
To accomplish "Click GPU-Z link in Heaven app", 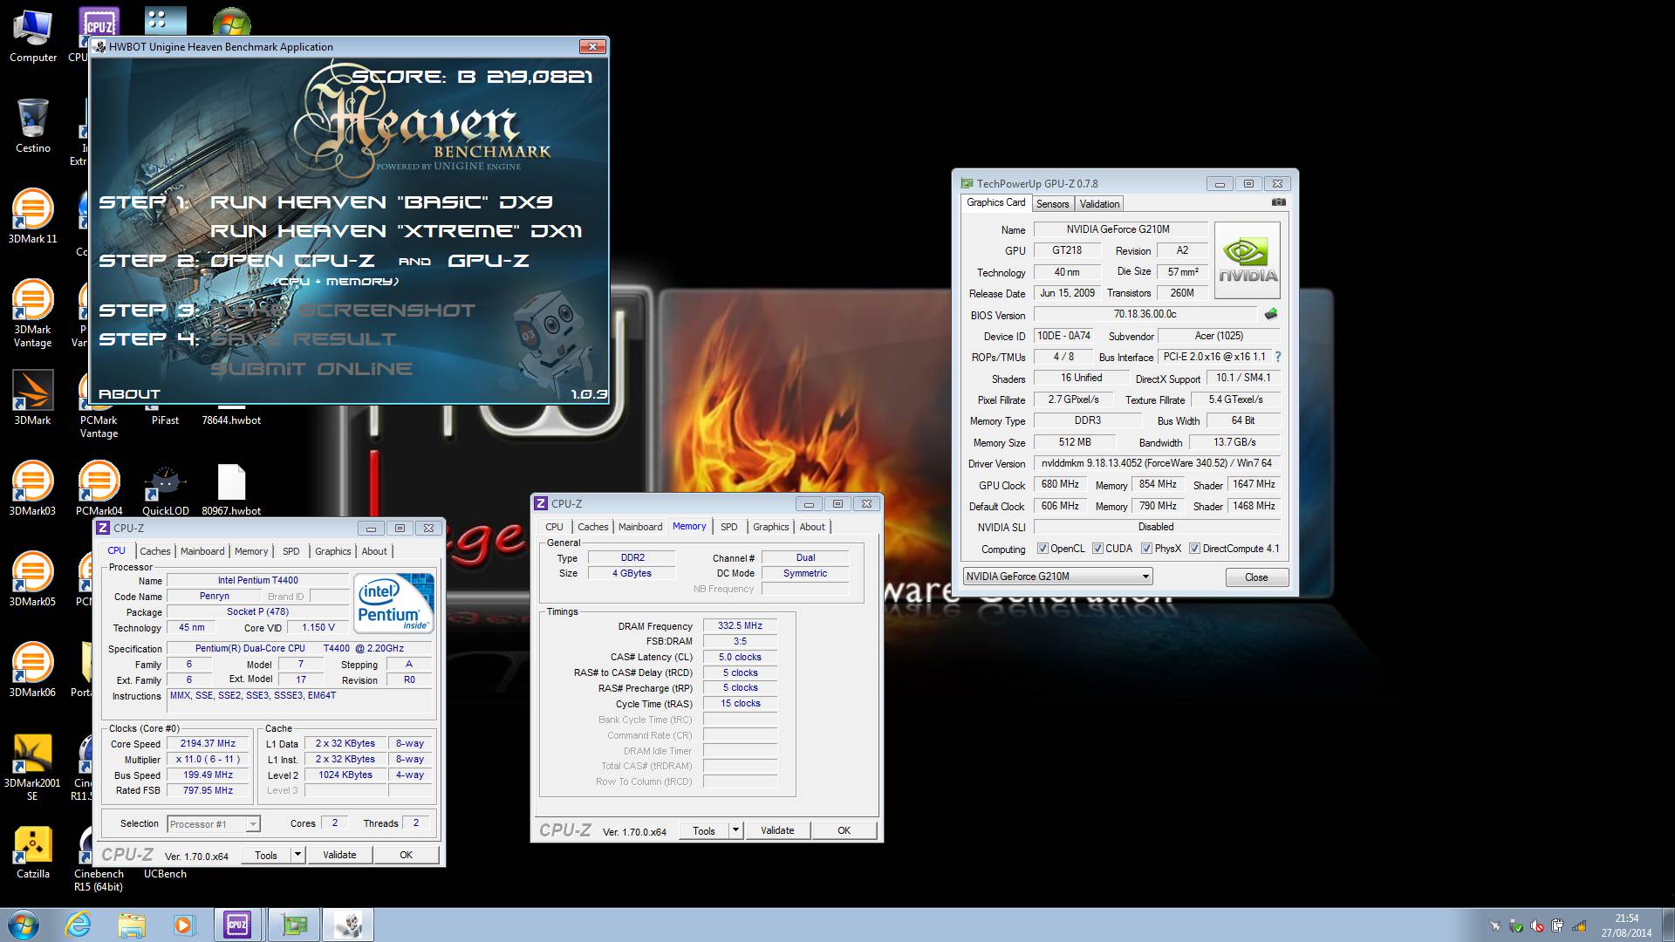I will click(x=489, y=261).
